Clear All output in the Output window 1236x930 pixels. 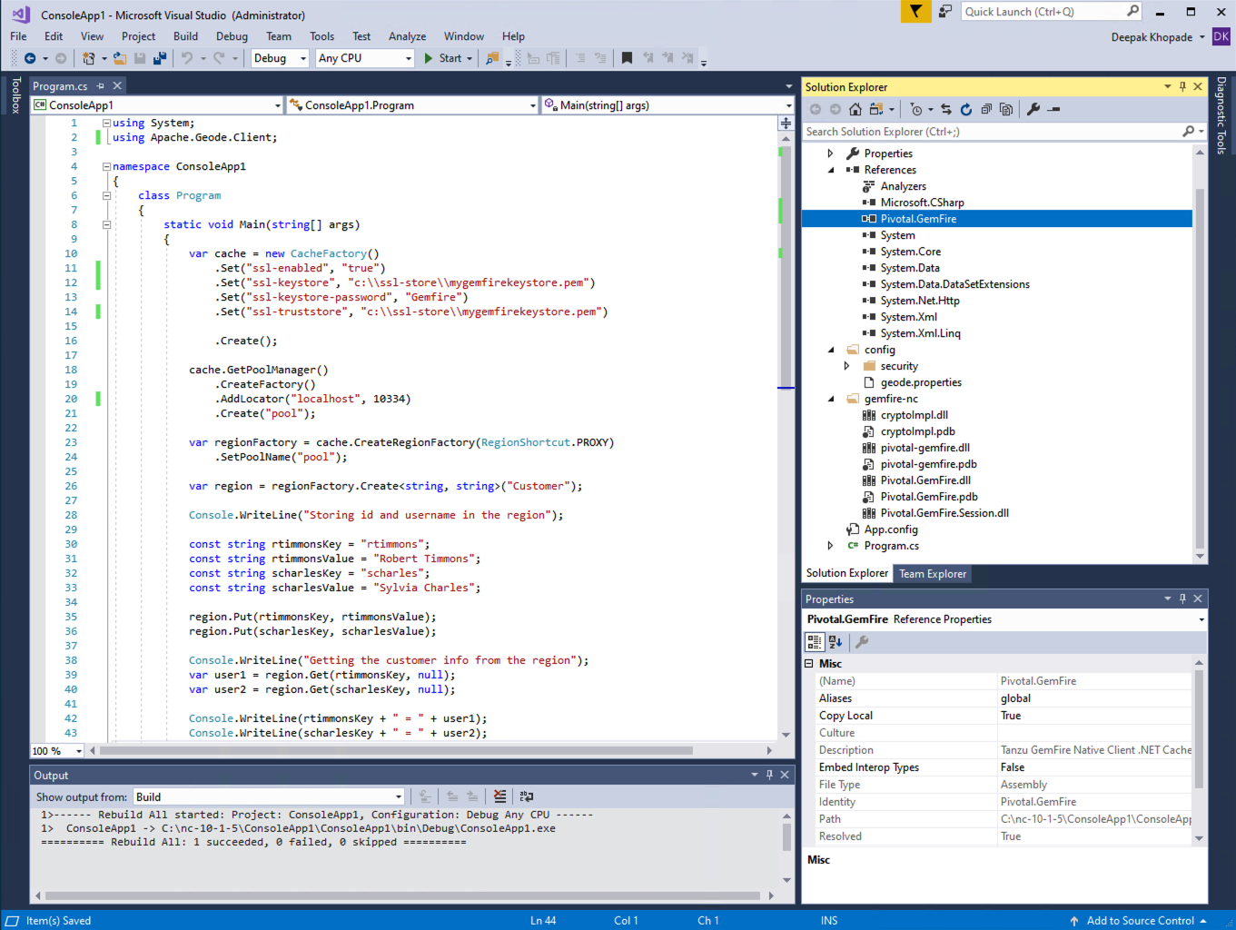[499, 796]
